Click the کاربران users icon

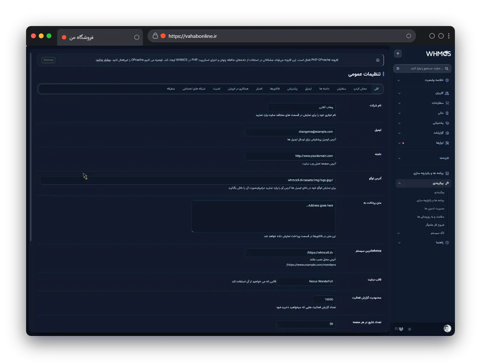click(x=447, y=93)
